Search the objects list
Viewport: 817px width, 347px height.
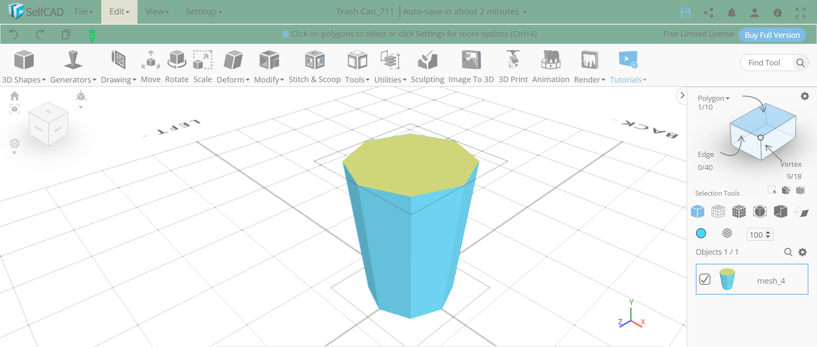pyautogui.click(x=788, y=252)
